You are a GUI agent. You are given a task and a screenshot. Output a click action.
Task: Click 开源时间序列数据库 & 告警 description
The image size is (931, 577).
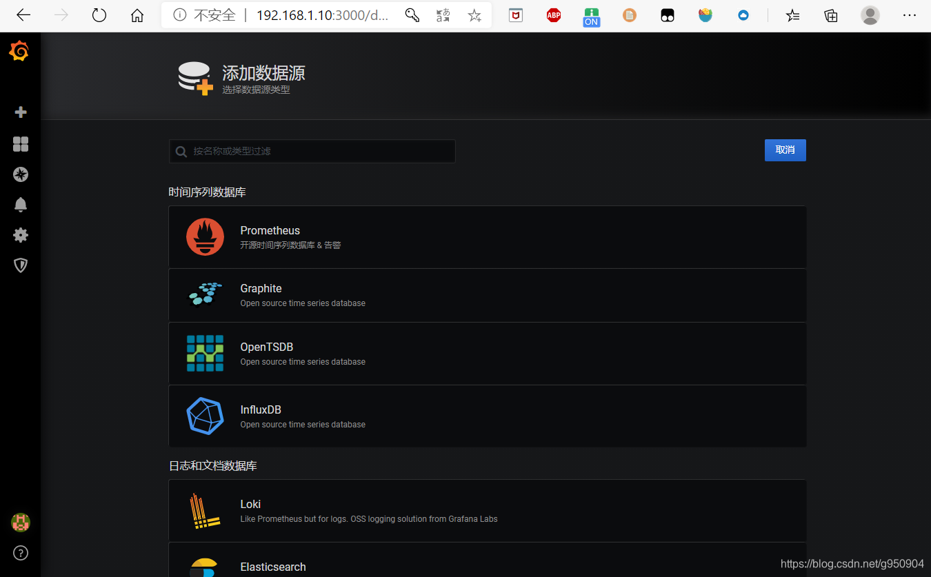[290, 245]
